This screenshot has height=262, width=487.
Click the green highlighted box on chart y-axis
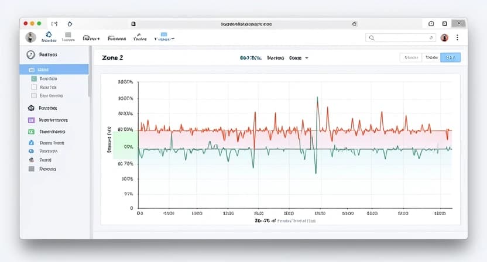tap(125, 145)
